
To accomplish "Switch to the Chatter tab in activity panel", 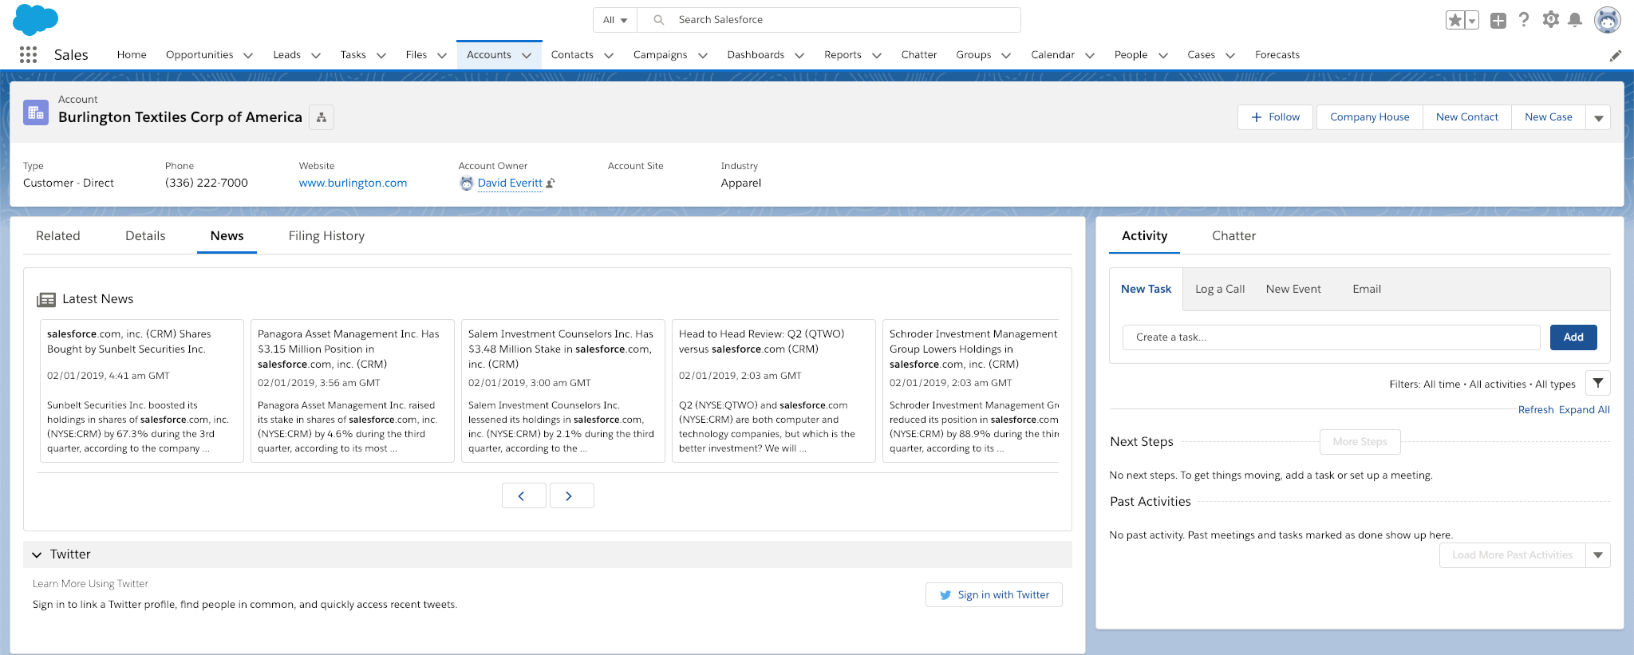I will [1233, 236].
